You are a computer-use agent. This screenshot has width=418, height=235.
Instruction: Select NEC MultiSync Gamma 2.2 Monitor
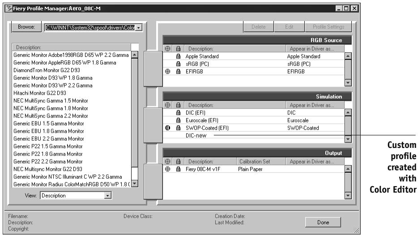pos(51,116)
